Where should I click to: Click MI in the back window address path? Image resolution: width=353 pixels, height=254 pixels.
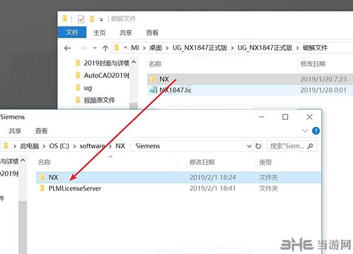click(135, 48)
